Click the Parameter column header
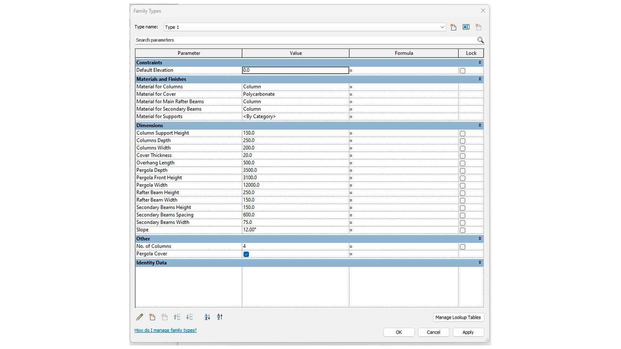 (189, 53)
